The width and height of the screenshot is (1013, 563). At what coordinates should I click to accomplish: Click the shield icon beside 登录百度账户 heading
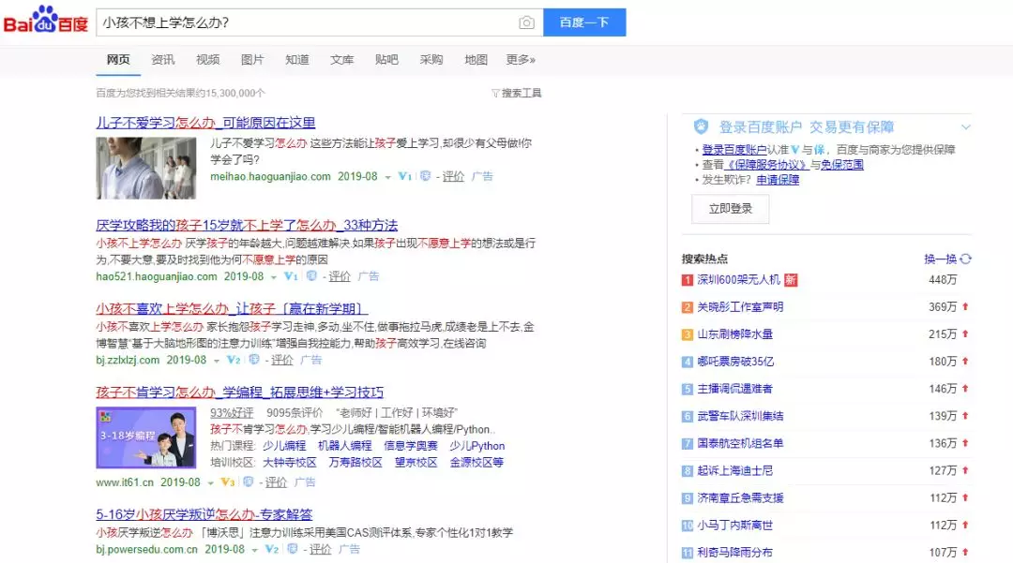(x=701, y=126)
